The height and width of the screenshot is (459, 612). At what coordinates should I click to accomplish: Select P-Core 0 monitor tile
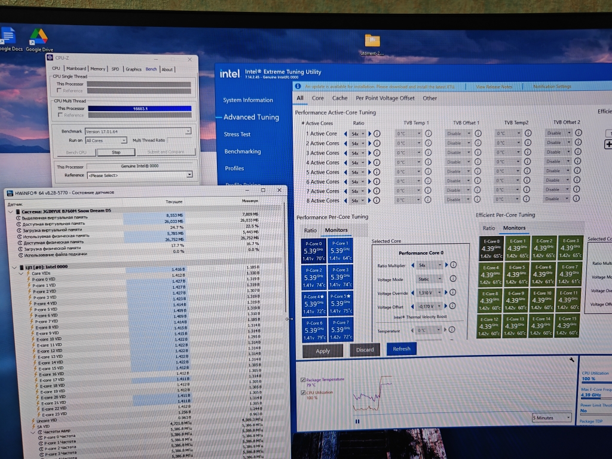[x=314, y=250]
